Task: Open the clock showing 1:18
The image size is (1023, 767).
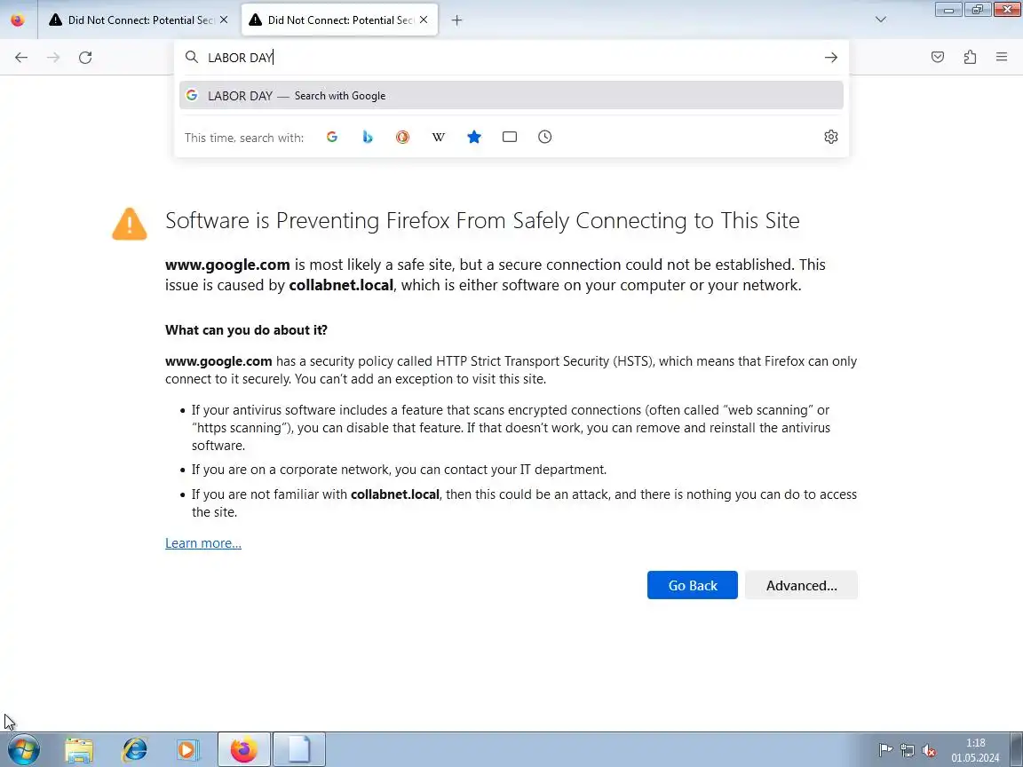Action: point(975,750)
